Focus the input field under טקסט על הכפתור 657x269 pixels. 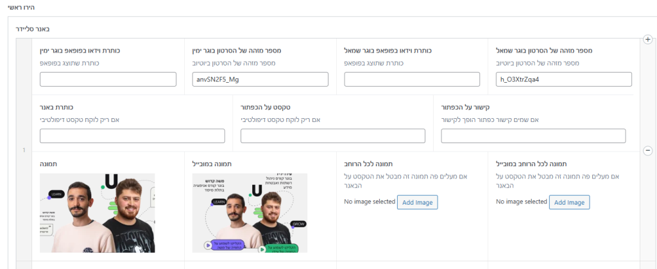click(332, 136)
